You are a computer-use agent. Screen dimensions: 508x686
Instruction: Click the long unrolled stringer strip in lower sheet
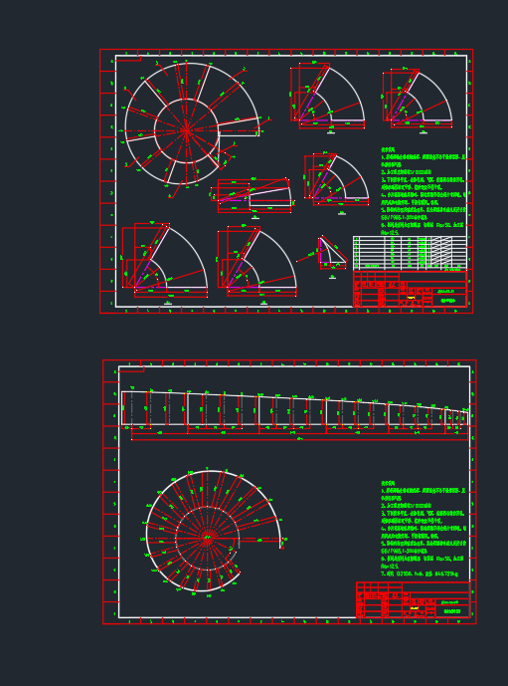point(295,408)
